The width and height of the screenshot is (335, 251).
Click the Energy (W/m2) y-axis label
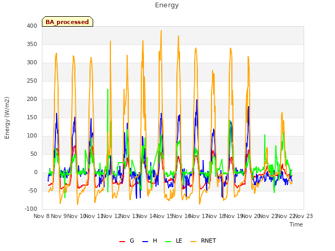[7, 118]
